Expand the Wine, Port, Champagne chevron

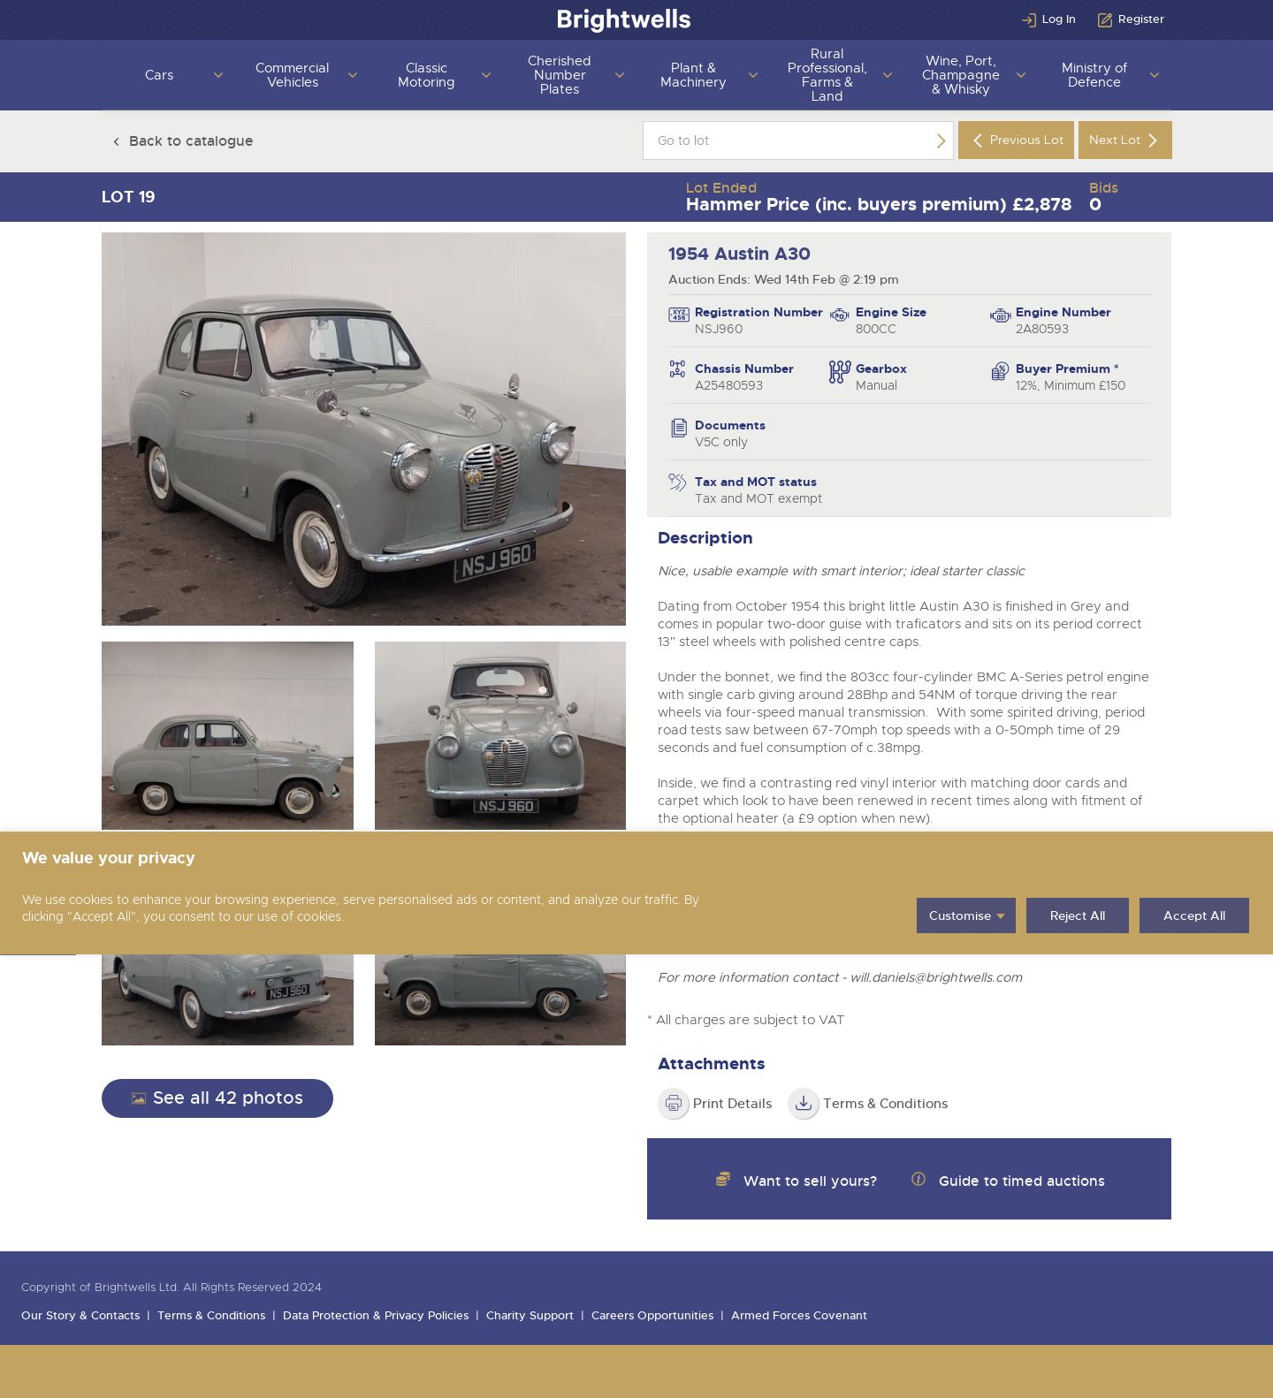click(1021, 75)
